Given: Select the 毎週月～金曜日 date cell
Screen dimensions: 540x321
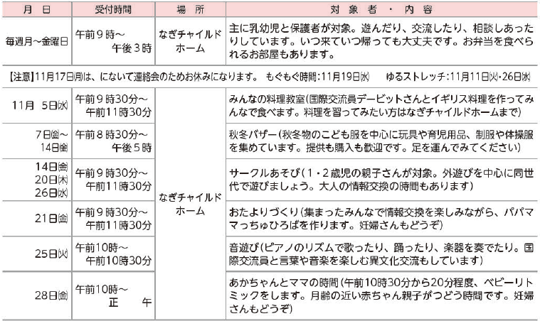Looking at the screenshot, I should [x=36, y=42].
